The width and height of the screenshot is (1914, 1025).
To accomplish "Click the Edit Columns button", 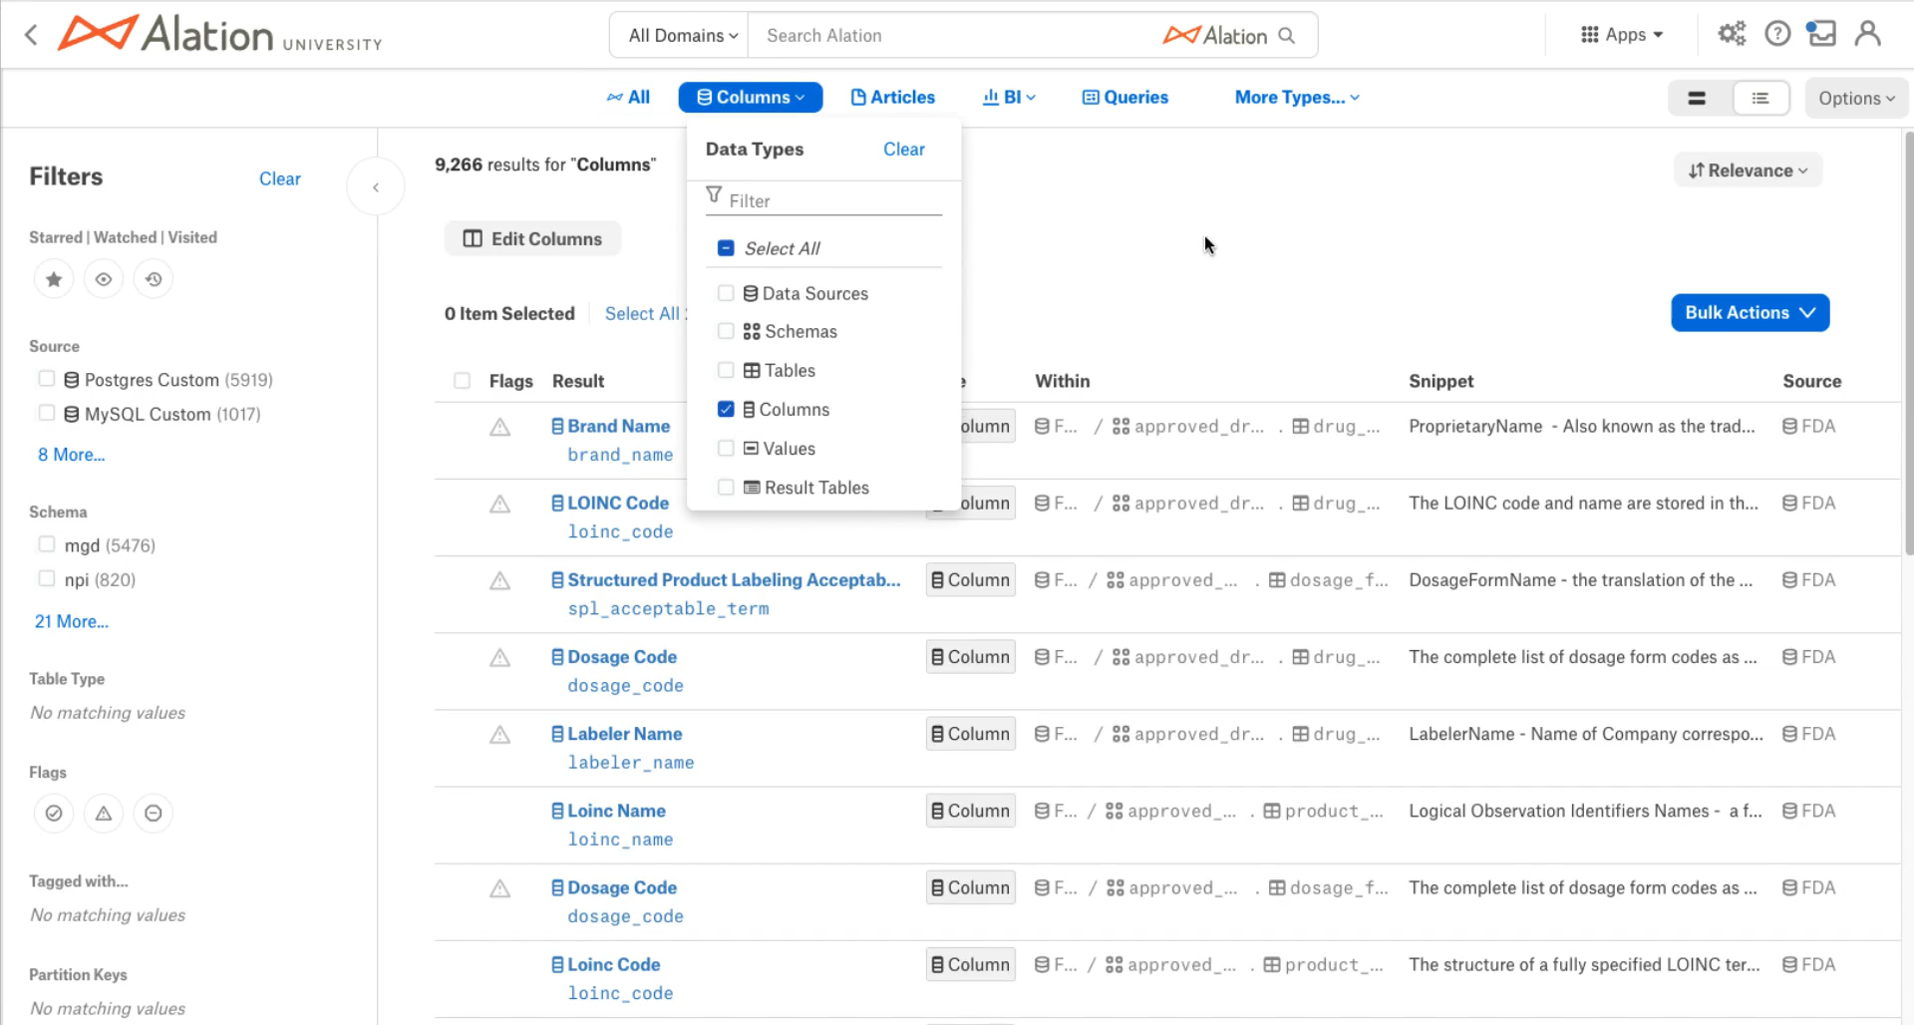I will 533,239.
